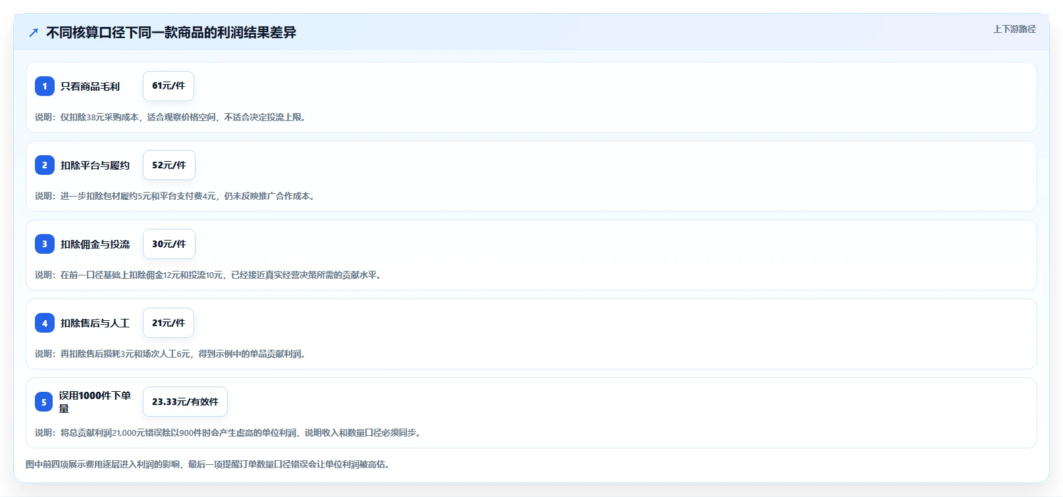This screenshot has width=1063, height=497.
Task: Click the arrow icon beside the title
Action: click(x=34, y=33)
